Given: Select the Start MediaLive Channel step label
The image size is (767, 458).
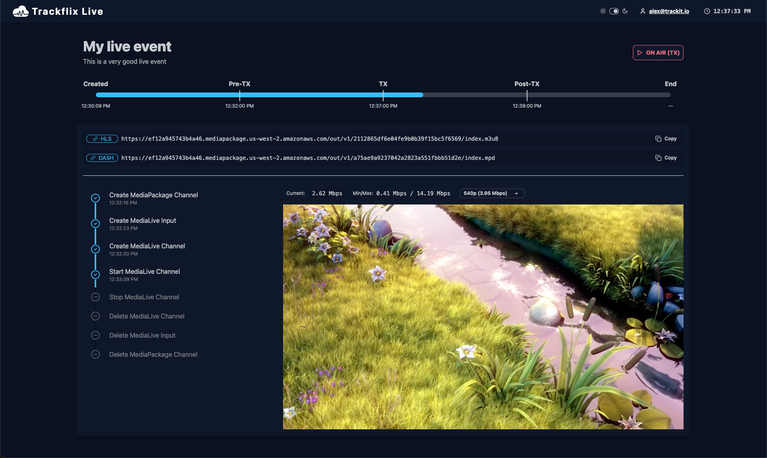Looking at the screenshot, I should pos(145,271).
